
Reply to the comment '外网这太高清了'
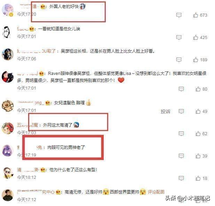coord(181,133)
